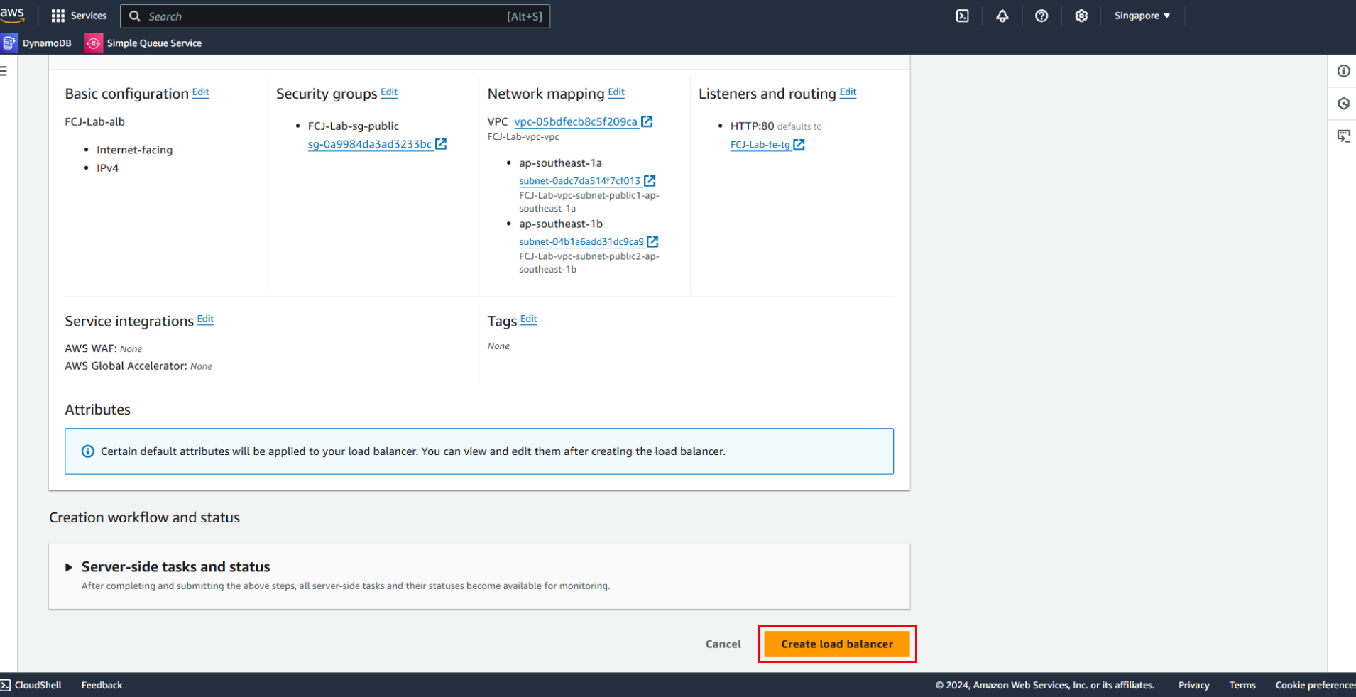
Task: Open the Singapore region dropdown
Action: point(1142,16)
